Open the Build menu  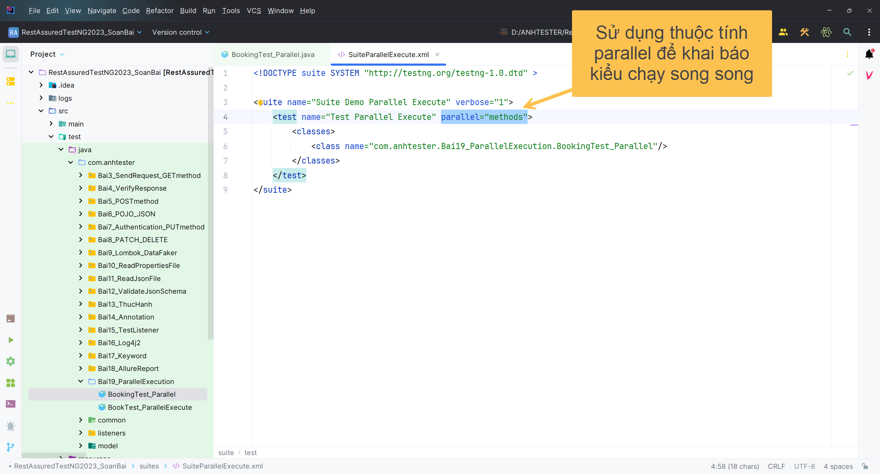(188, 11)
